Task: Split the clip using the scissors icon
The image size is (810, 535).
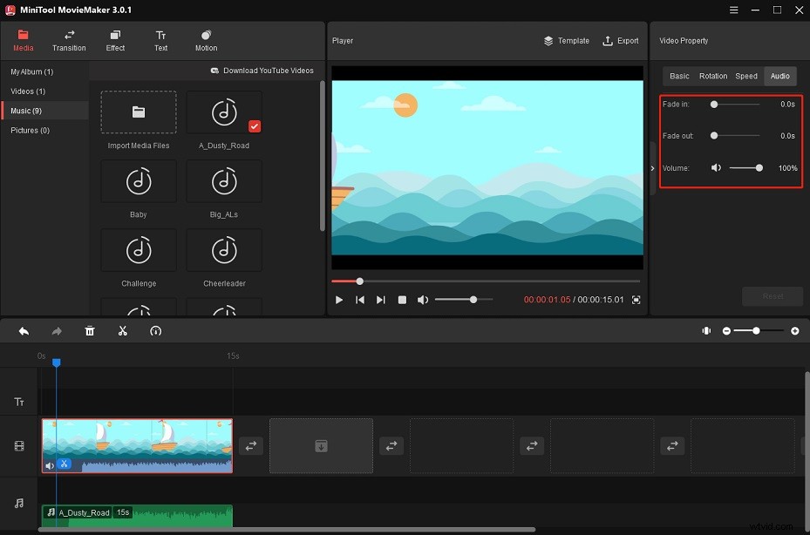Action: pyautogui.click(x=122, y=331)
